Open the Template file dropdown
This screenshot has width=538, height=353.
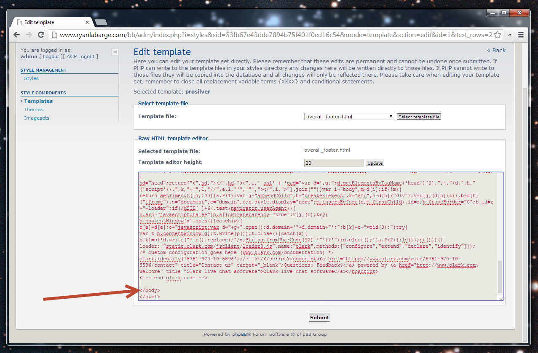[349, 117]
